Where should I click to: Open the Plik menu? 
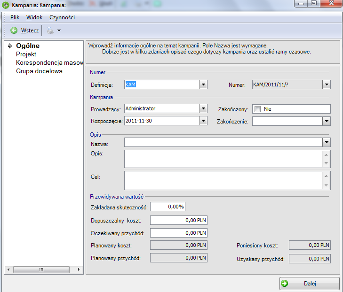[x=15, y=17]
